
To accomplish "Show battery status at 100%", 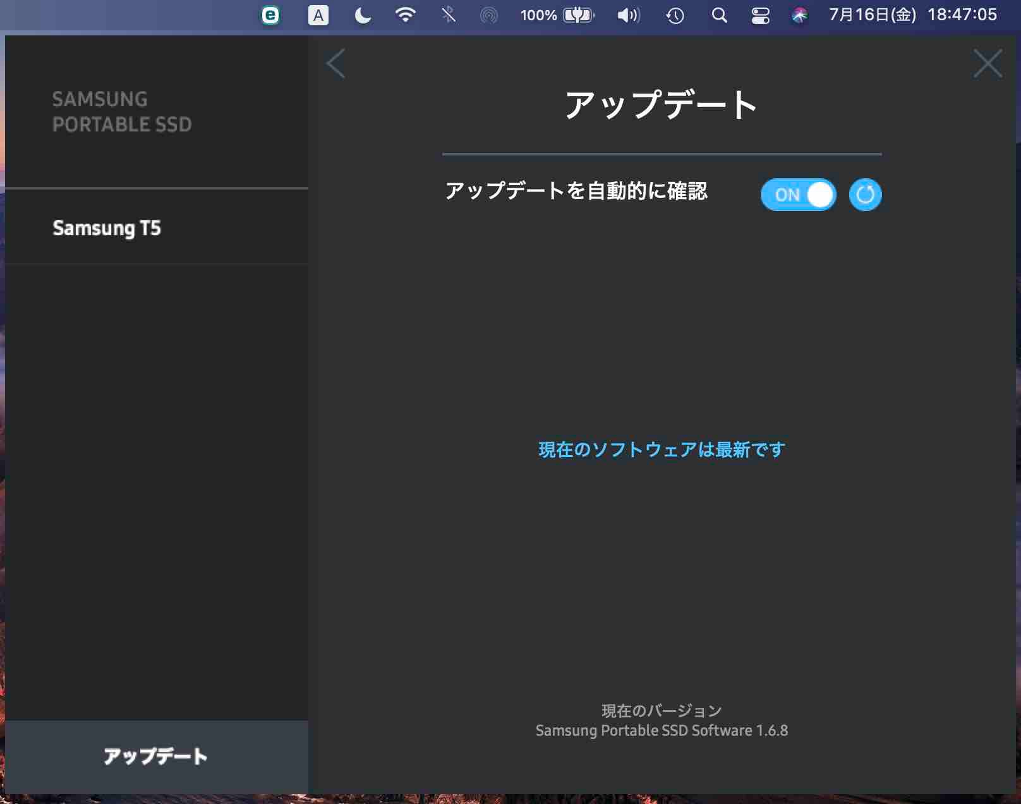I will tap(557, 15).
